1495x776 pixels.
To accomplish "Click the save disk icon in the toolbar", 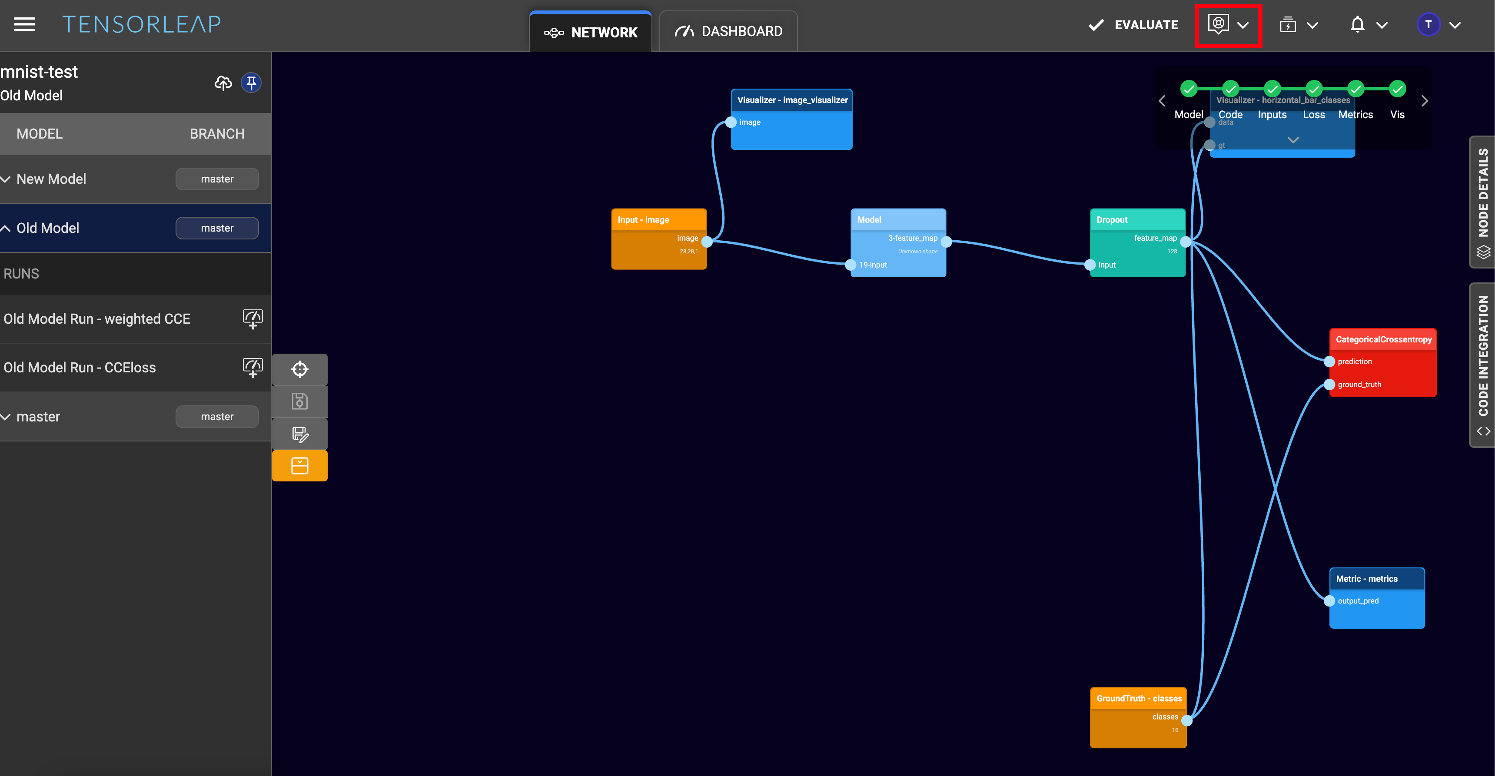I will (x=299, y=401).
